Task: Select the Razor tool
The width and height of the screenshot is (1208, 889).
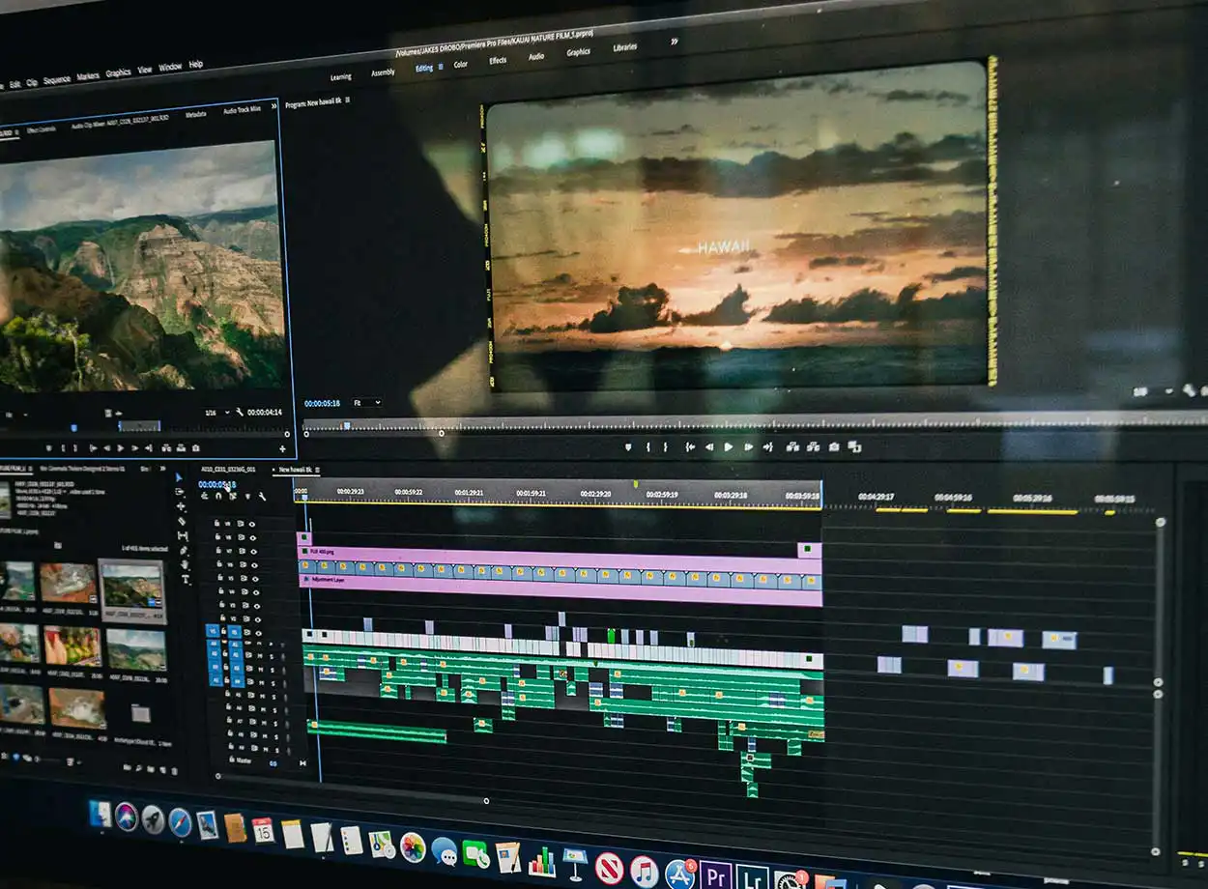Action: (181, 521)
